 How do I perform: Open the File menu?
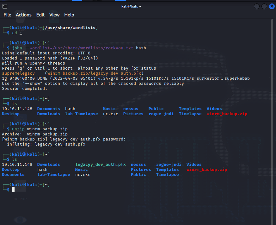point(7,15)
